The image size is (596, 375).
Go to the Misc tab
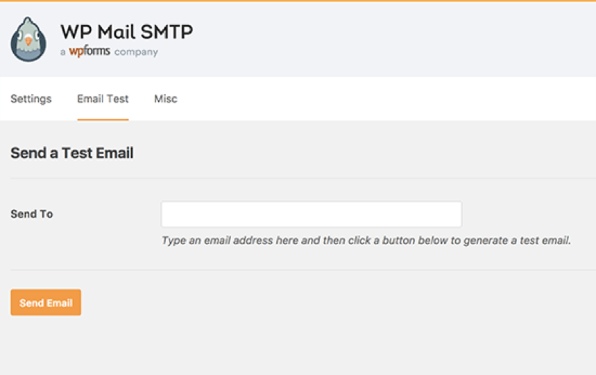coord(166,98)
